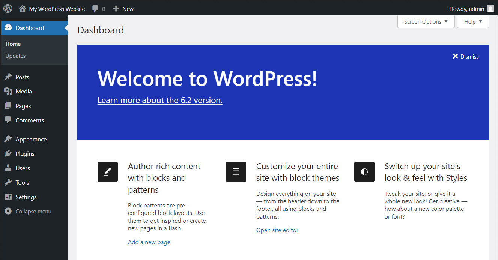Click Add a new page link
Screen dimensions: 498x260
coord(149,242)
